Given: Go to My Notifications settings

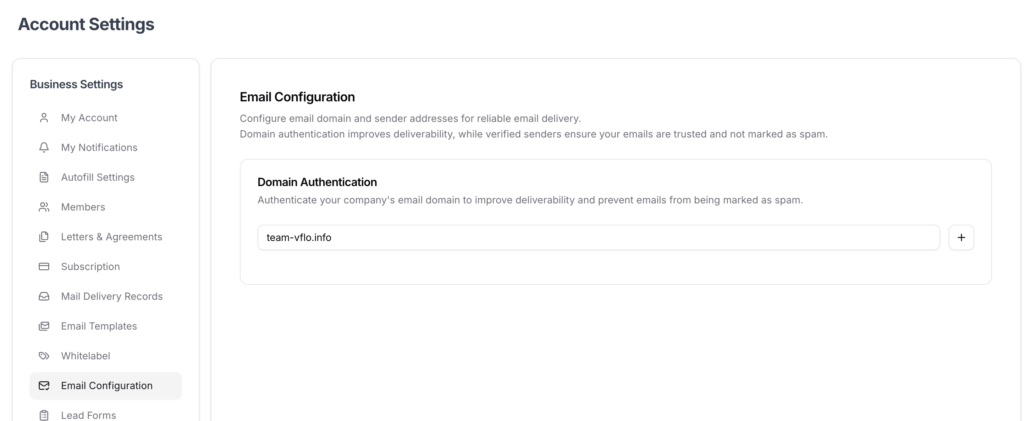Looking at the screenshot, I should [99, 147].
